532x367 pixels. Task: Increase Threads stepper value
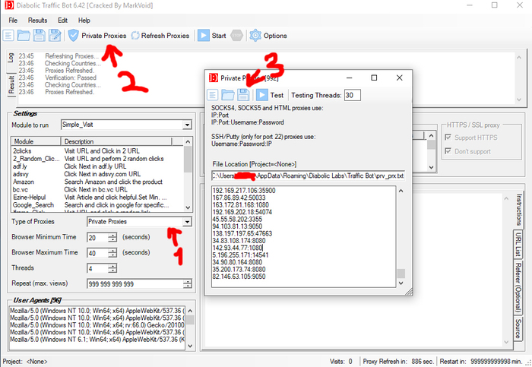pyautogui.click(x=112, y=266)
